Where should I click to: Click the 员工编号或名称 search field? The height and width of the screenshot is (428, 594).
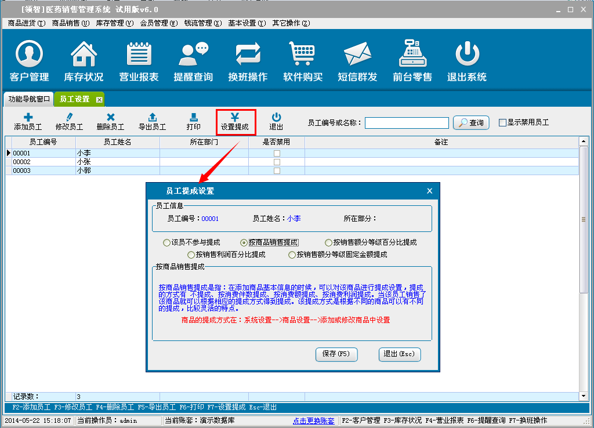pyautogui.click(x=407, y=123)
